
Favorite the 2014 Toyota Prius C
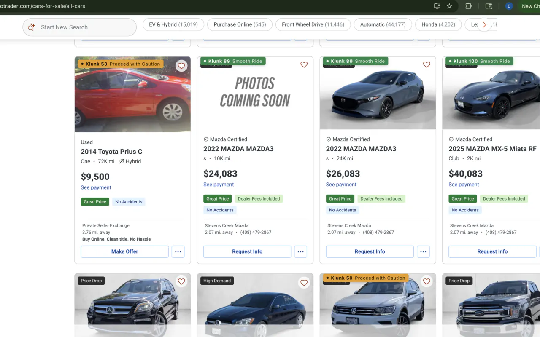coord(181,66)
